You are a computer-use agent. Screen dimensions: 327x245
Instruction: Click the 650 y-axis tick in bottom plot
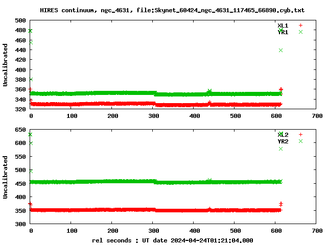point(20,130)
